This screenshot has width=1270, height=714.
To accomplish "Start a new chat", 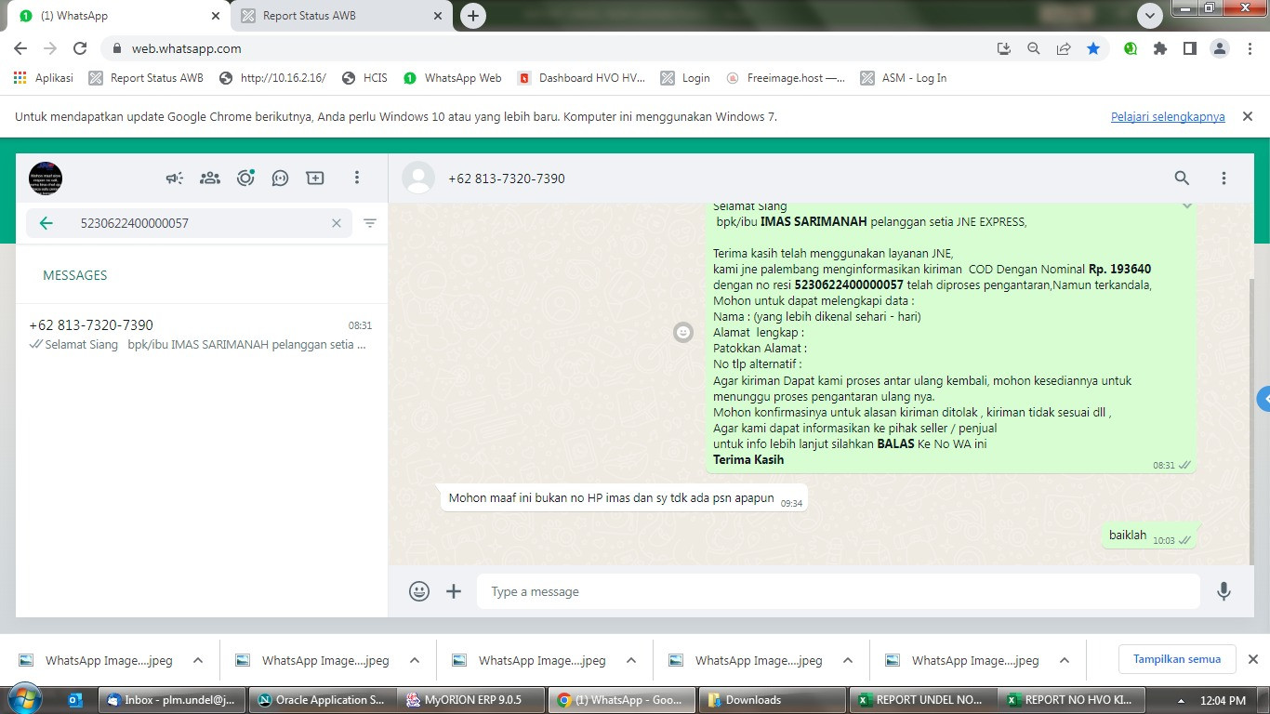I will (315, 178).
